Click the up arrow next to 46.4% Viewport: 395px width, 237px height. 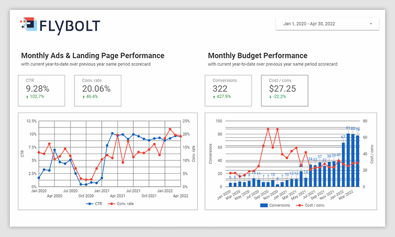83,97
